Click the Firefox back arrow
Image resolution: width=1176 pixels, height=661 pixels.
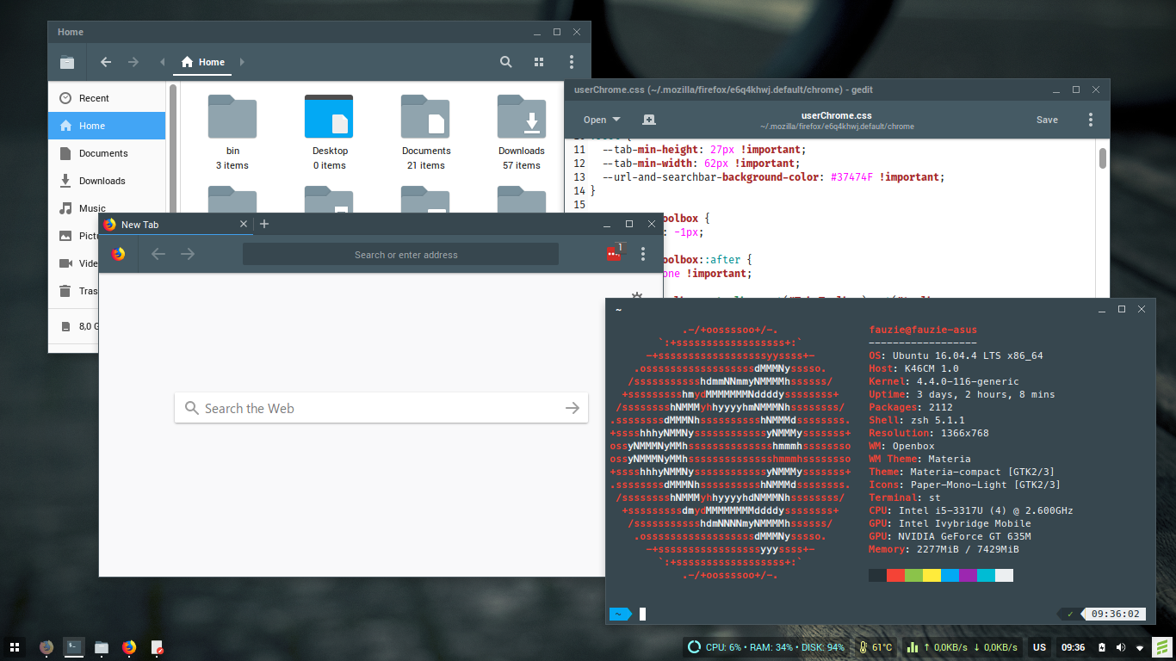pyautogui.click(x=158, y=254)
